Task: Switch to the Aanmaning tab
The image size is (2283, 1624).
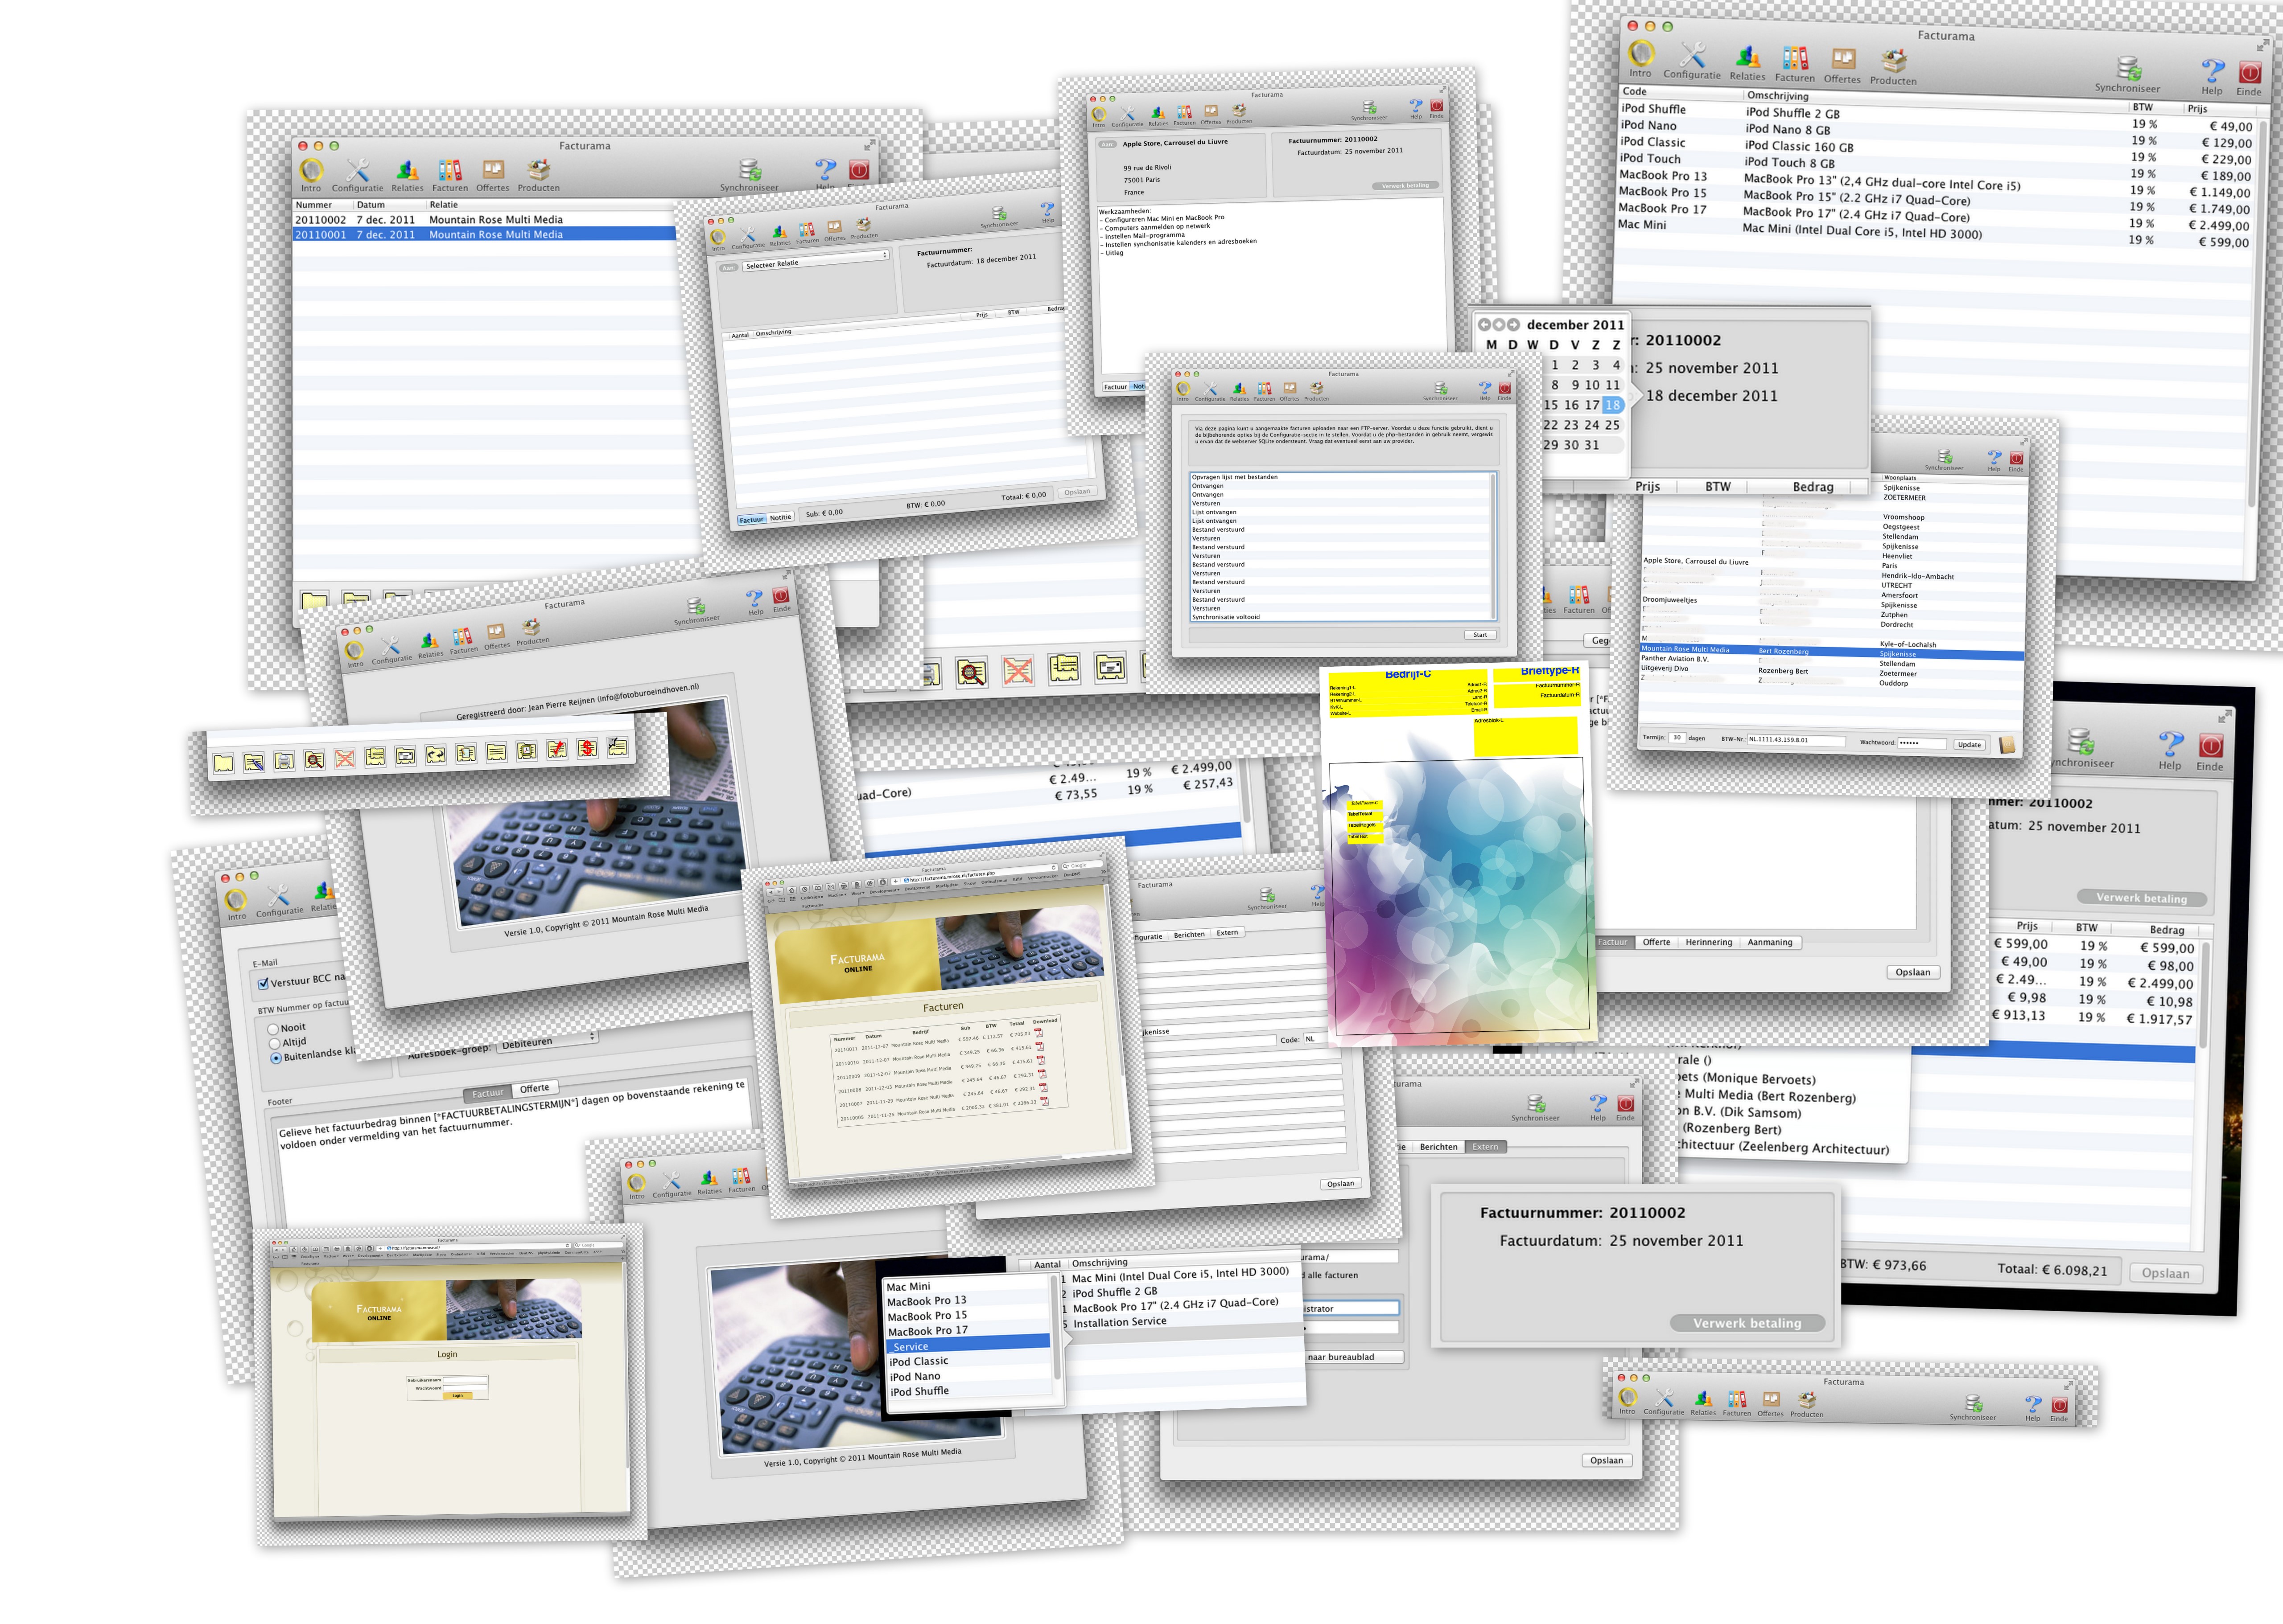Action: pyautogui.click(x=1770, y=942)
